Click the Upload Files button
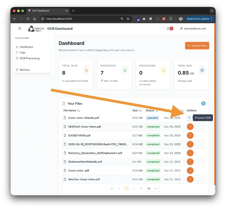This screenshot has width=226, height=209. (197, 46)
